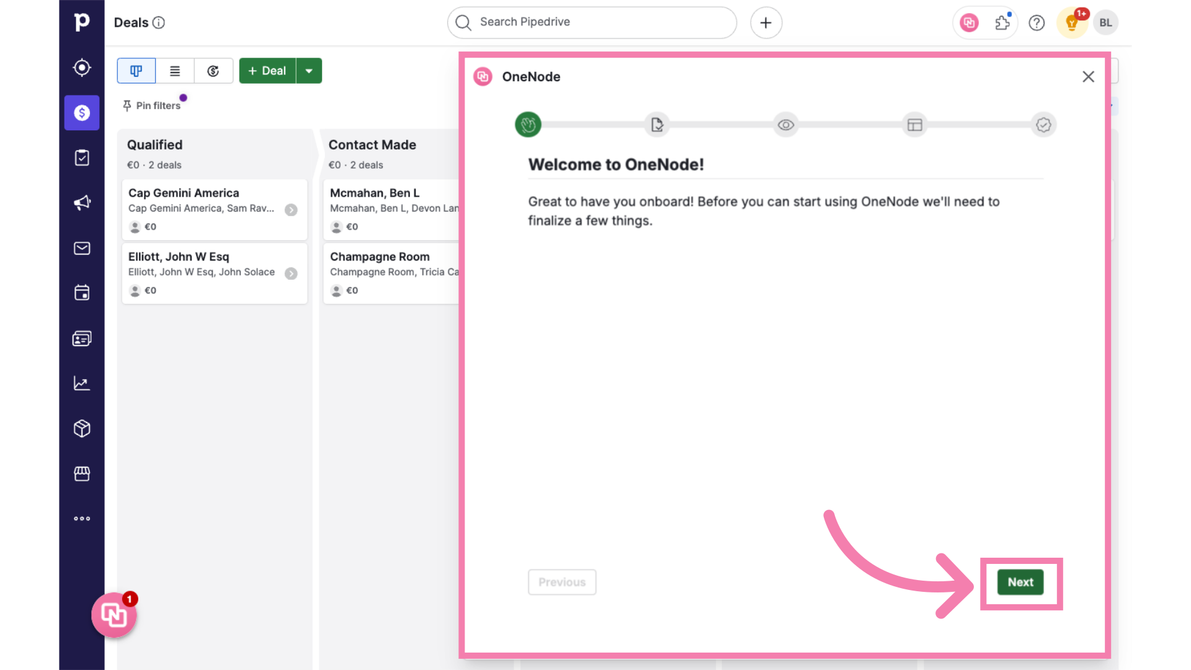The width and height of the screenshot is (1191, 670).
Task: Click owner avatar on Cap Gemini America card
Action: [x=135, y=227]
